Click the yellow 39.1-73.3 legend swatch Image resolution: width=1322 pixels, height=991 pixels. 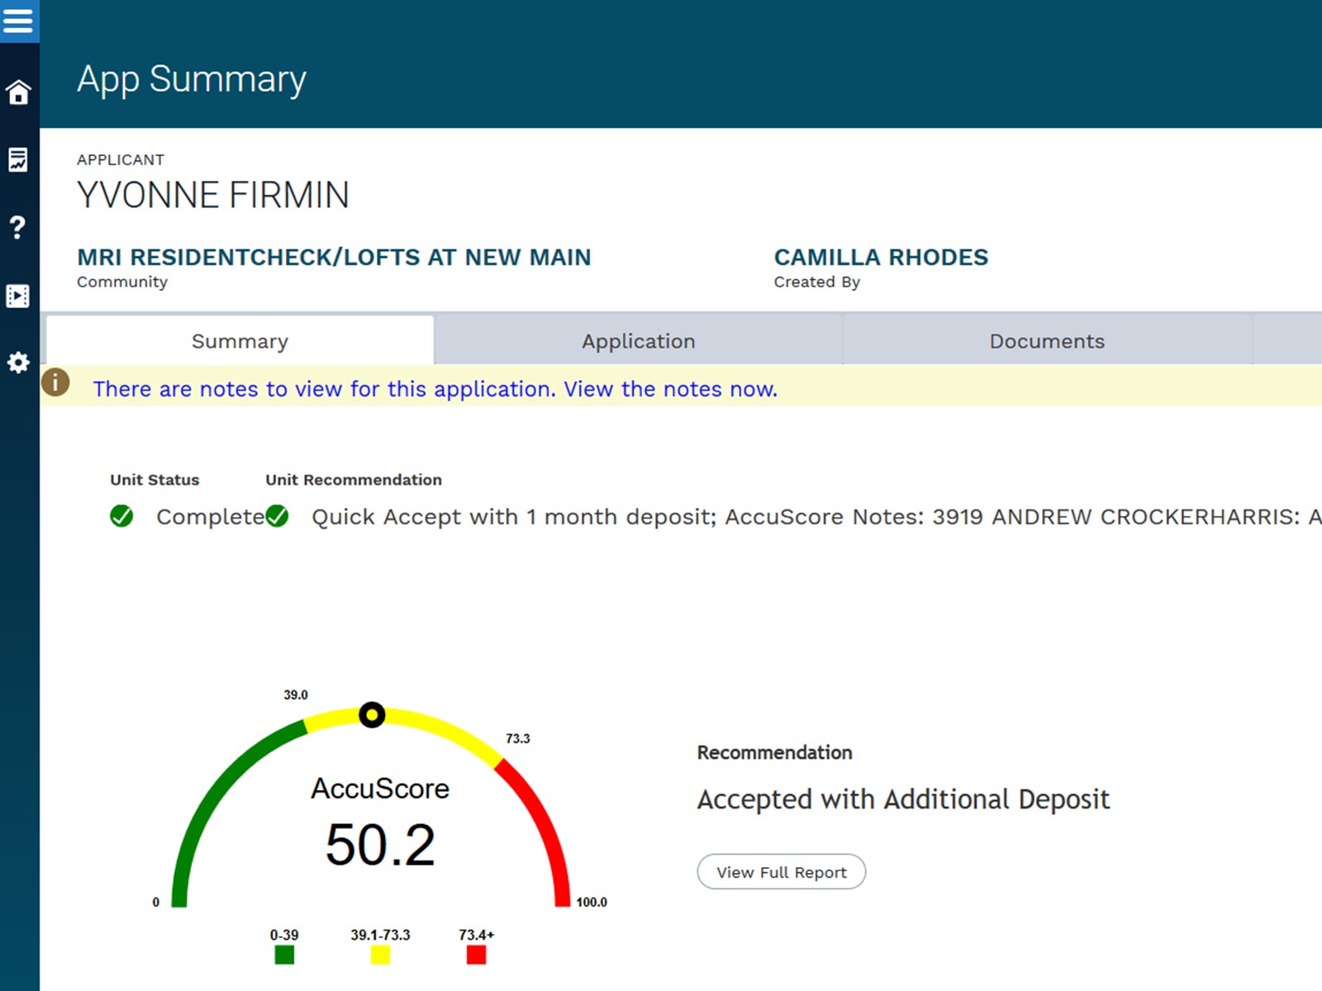[x=380, y=955]
